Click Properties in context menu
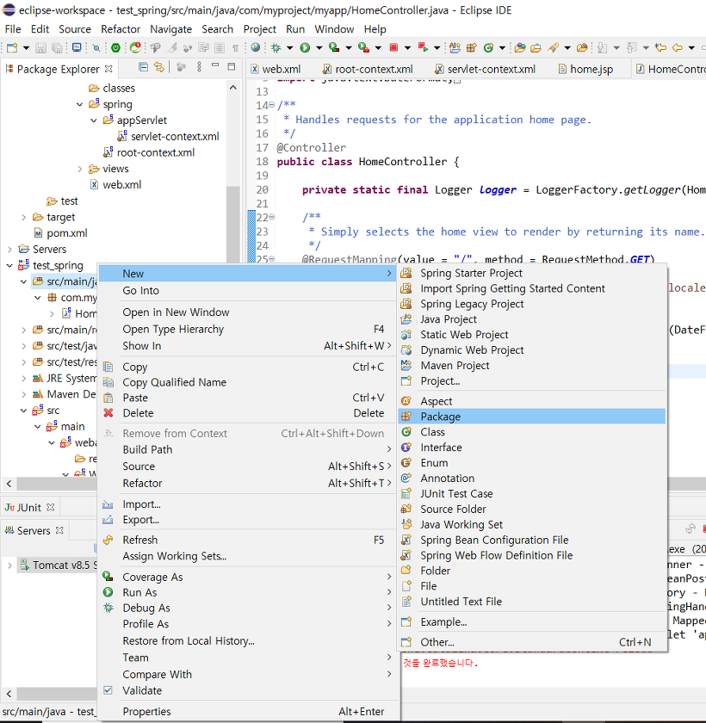 [x=248, y=711]
